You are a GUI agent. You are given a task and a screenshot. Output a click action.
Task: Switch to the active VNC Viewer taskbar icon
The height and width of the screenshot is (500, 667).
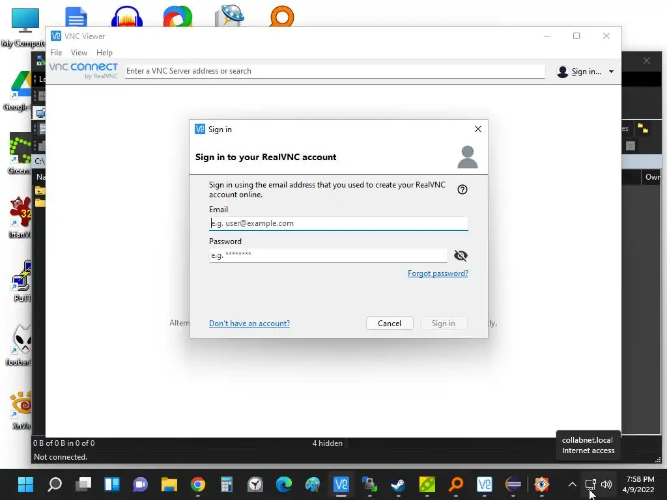(341, 484)
